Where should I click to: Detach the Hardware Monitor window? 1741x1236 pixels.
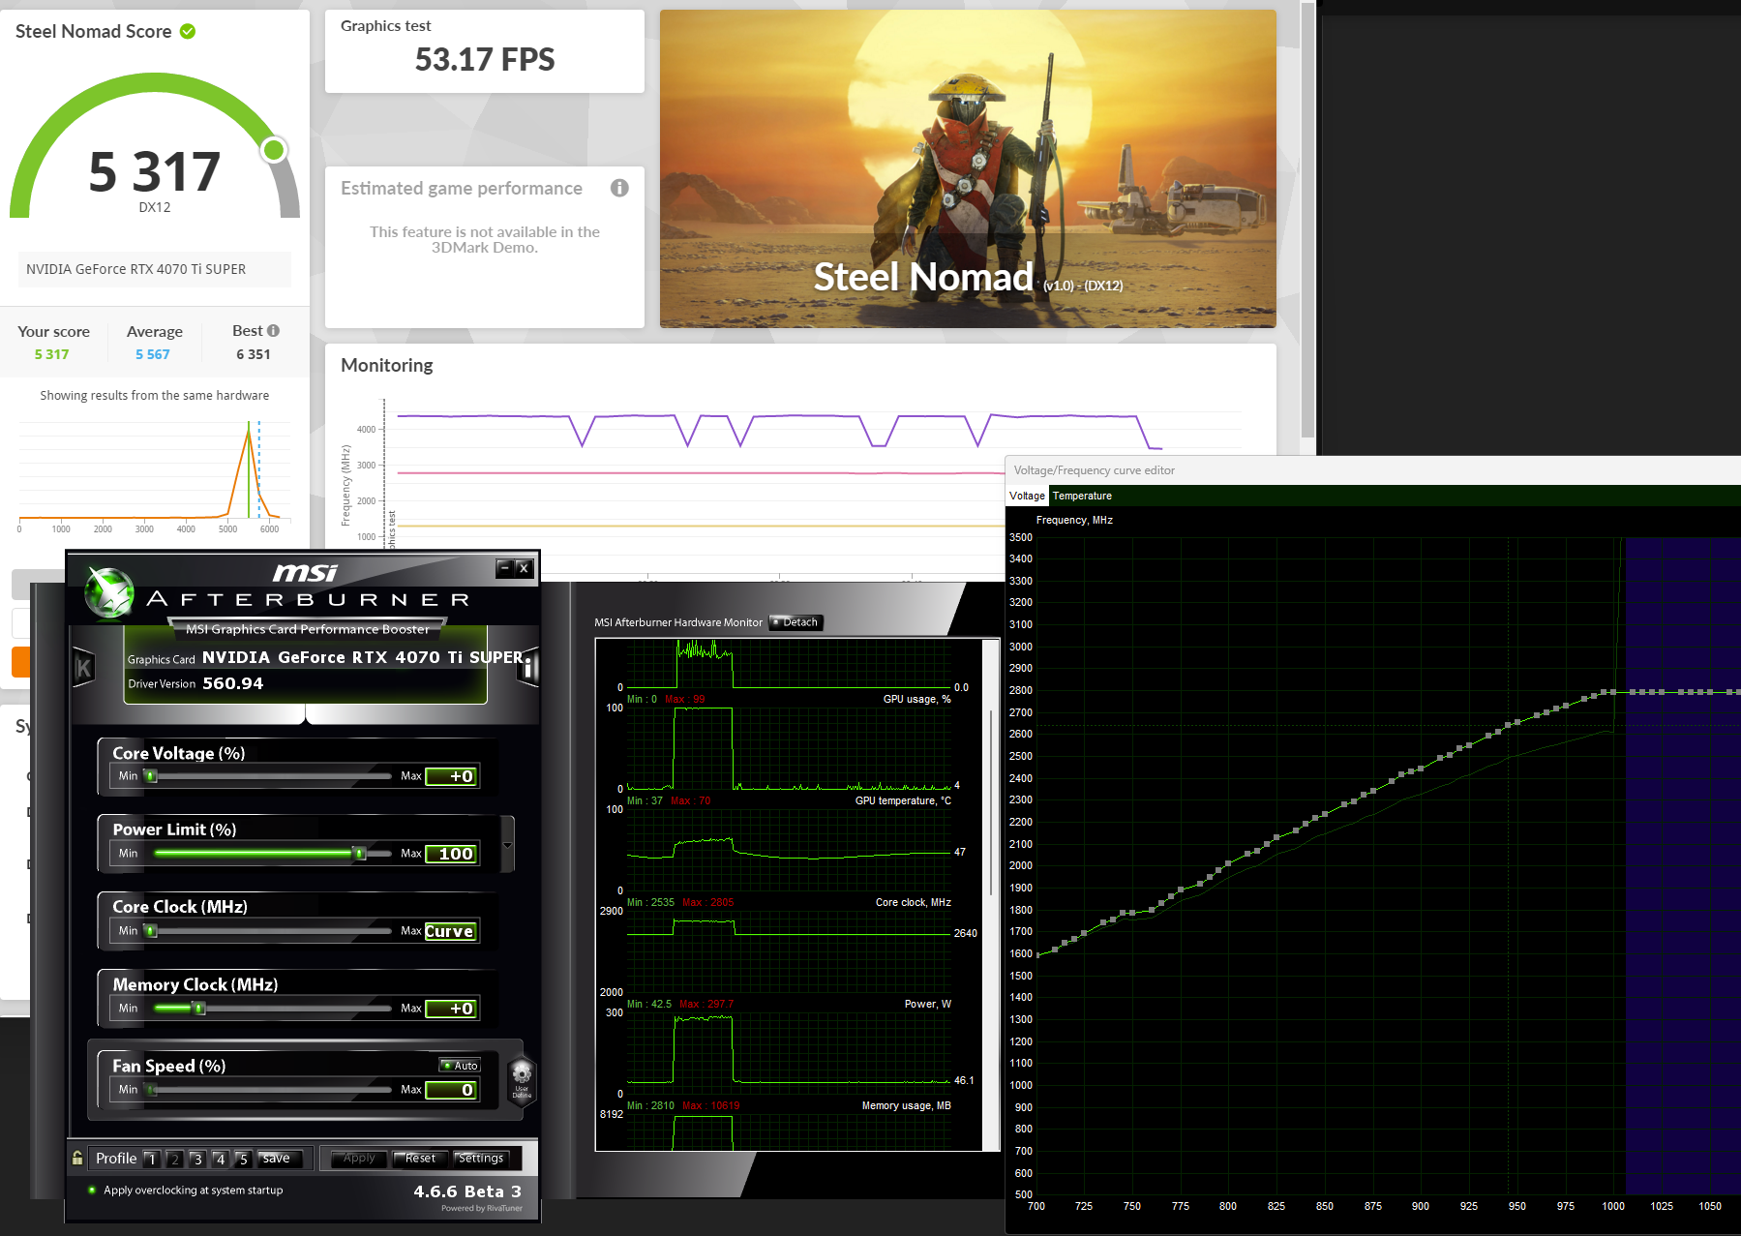coord(795,622)
